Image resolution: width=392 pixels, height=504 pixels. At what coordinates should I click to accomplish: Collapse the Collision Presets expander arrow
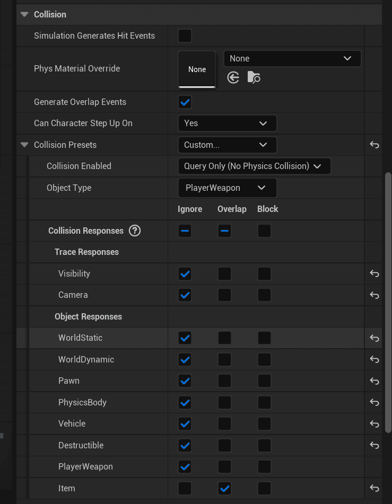pos(24,145)
